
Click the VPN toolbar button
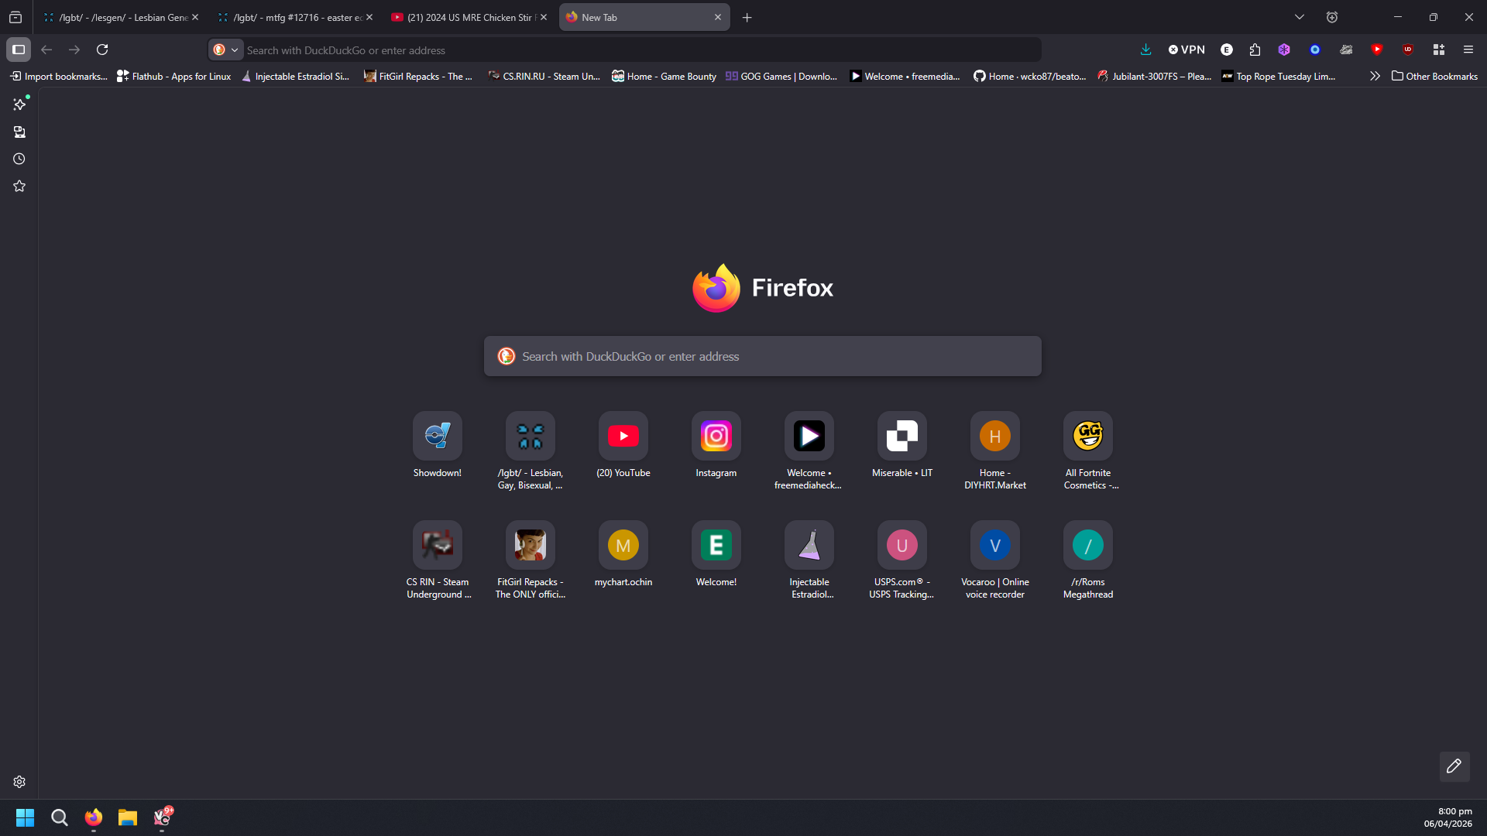(1187, 50)
